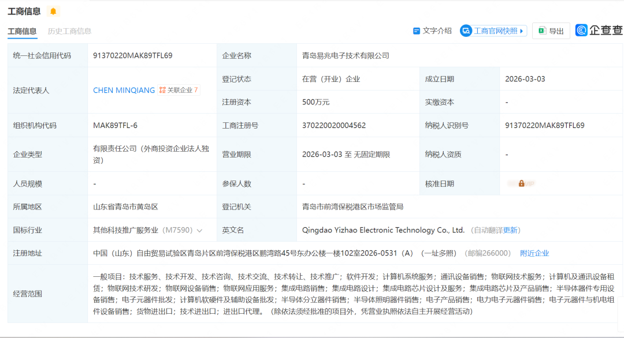Select taxpayer ID value 91370220MAK89TFL69
Image resolution: width=624 pixels, height=338 pixels.
[x=544, y=126]
